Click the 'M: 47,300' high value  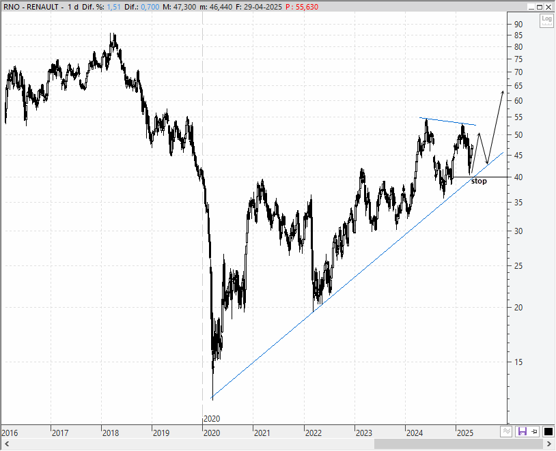180,7
